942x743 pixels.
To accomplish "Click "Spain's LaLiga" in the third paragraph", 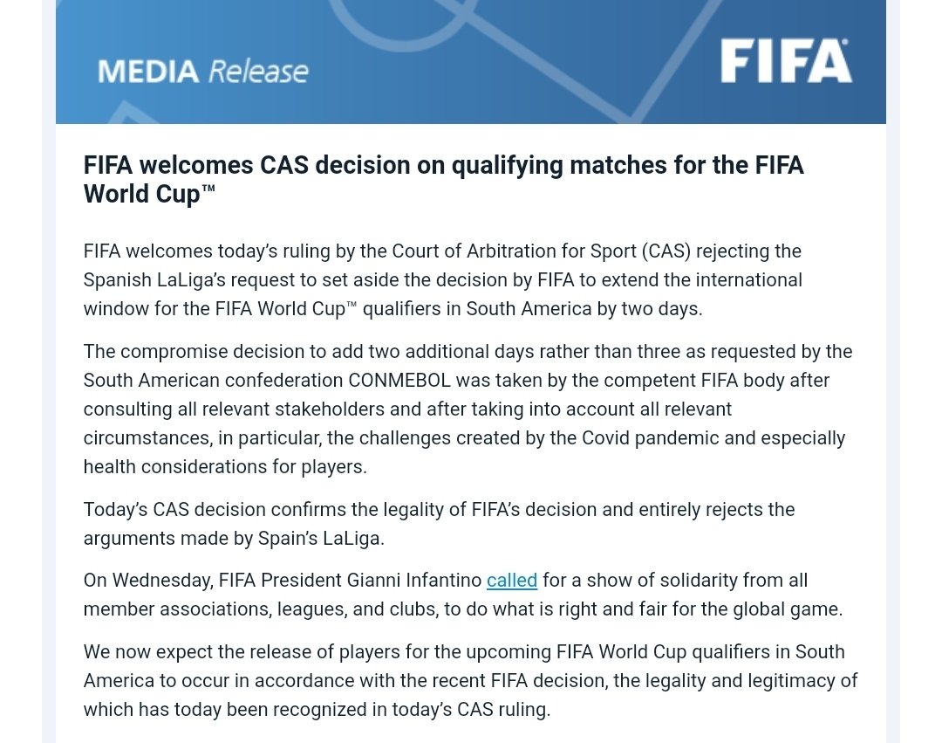I will tap(321, 539).
